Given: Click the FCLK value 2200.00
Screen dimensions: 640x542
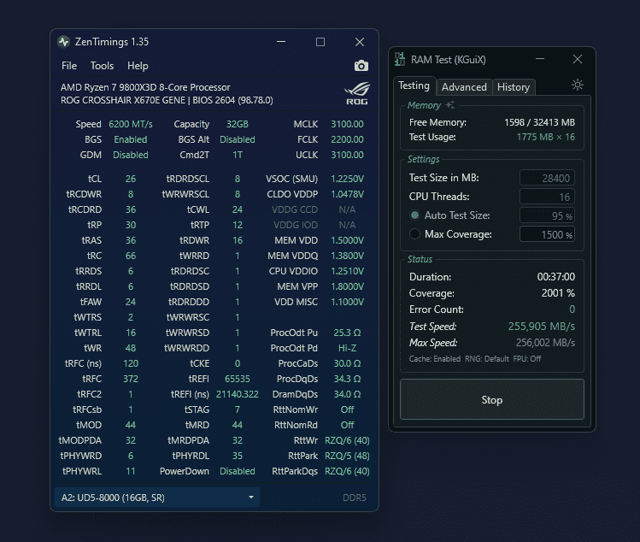Looking at the screenshot, I should 347,139.
